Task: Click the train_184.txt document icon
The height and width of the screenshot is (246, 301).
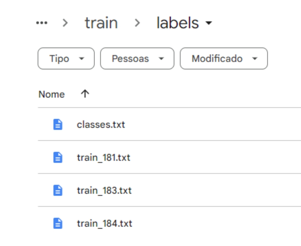Action: pos(58,223)
